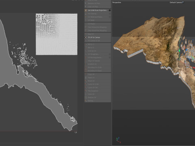
Task: Grab the green Y-axis arrow handle
Action: tap(180, 50)
